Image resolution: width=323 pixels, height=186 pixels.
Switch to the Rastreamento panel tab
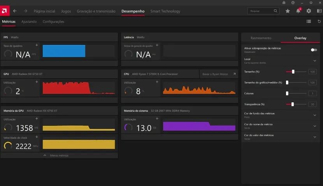[261, 38]
